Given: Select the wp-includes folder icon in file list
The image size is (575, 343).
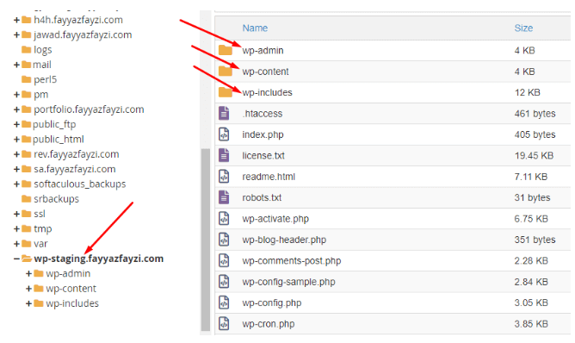Looking at the screenshot, I should point(226,92).
